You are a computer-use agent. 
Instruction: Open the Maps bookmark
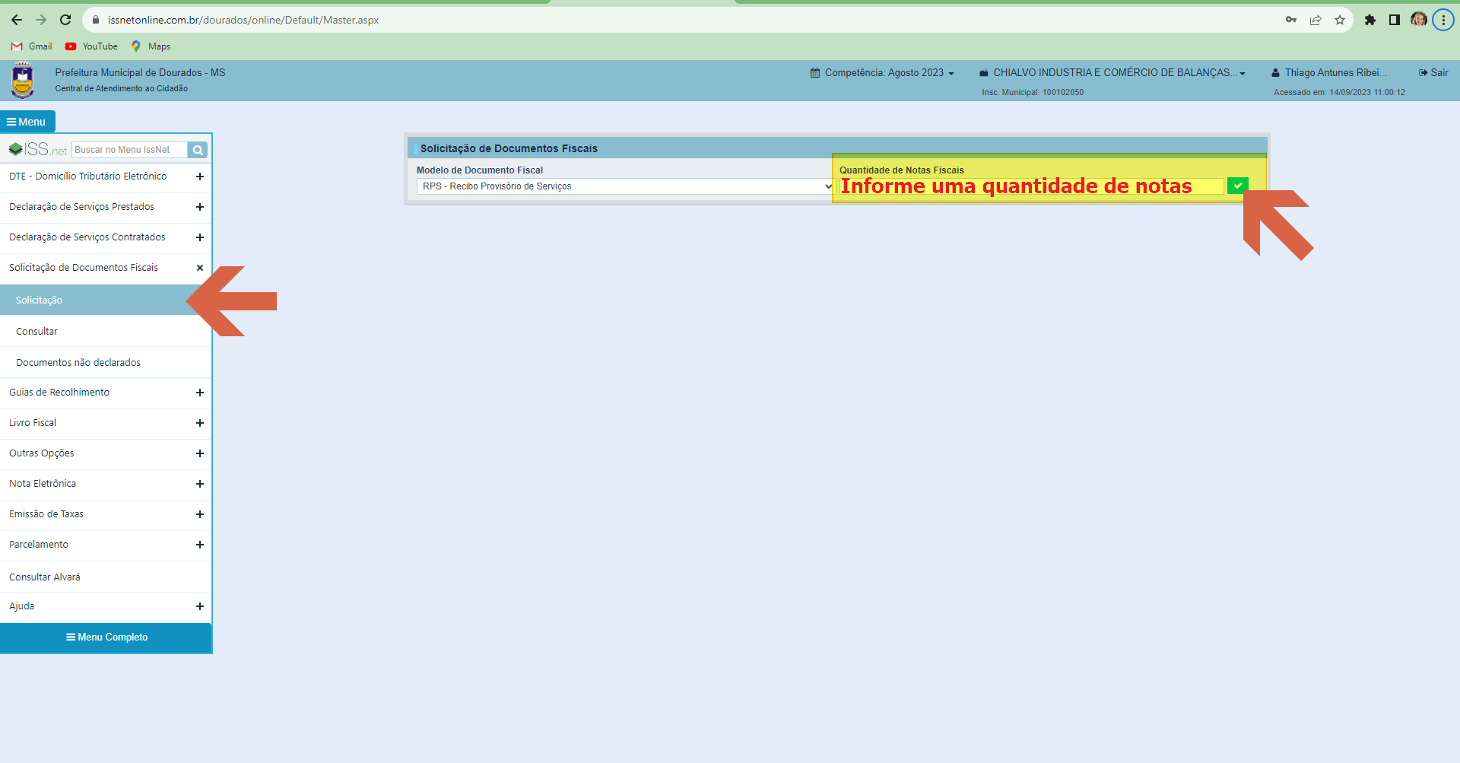click(x=151, y=46)
